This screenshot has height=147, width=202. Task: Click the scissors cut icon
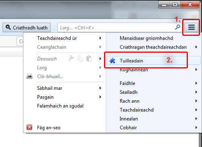click(x=71, y=58)
